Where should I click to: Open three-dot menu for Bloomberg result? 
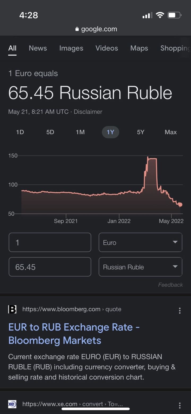pos(180,311)
